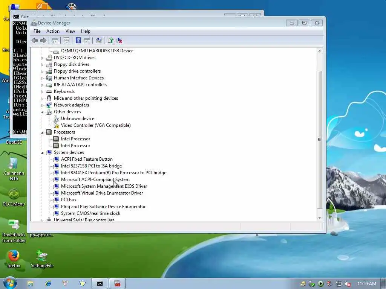Open DriverPacks from Folder desktop shortcut

coord(14,231)
